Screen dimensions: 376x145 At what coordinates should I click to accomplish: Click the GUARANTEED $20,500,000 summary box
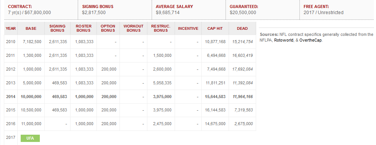click(x=263, y=10)
